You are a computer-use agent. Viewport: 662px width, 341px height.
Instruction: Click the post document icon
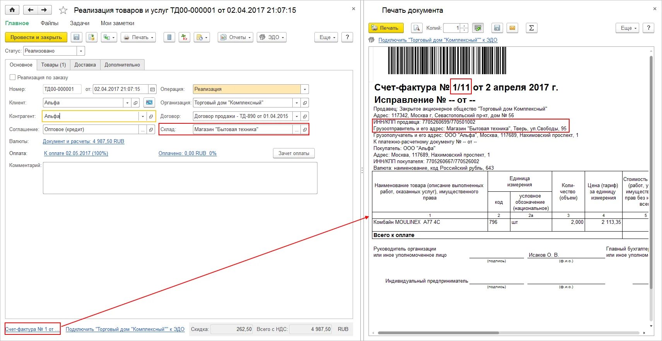91,37
